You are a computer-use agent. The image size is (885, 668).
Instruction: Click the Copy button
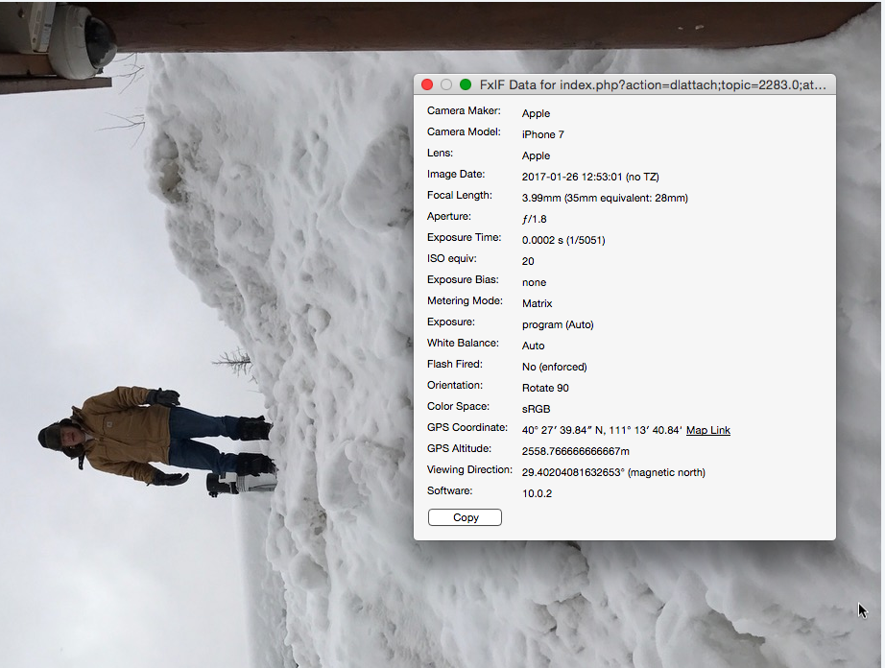click(466, 517)
